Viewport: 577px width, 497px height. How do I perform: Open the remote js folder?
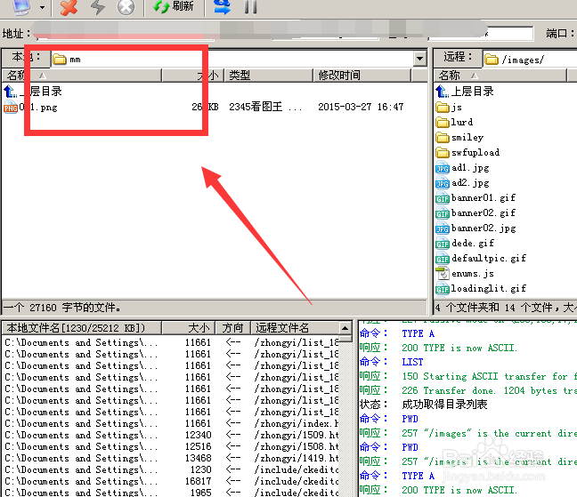(x=449, y=108)
